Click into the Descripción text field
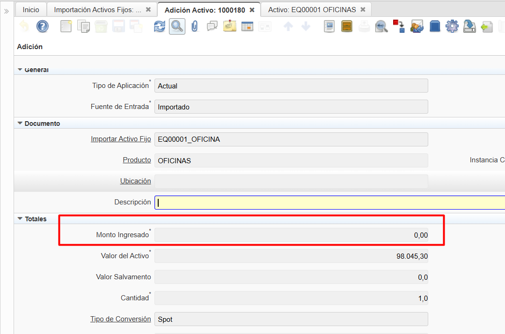The image size is (505, 334). pyautogui.click(x=328, y=203)
